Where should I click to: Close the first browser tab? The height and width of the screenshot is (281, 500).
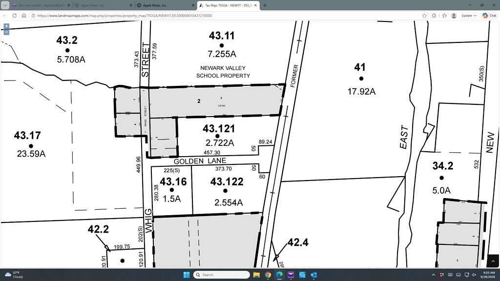tap(68, 5)
